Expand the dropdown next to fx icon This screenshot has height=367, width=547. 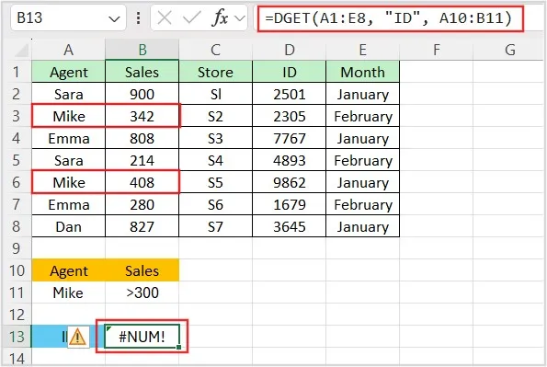coord(240,17)
